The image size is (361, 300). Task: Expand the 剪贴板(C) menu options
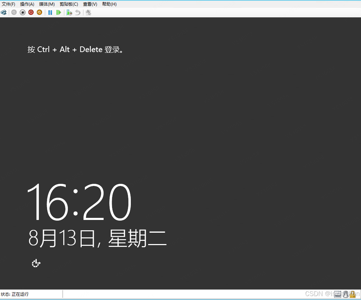click(x=68, y=4)
